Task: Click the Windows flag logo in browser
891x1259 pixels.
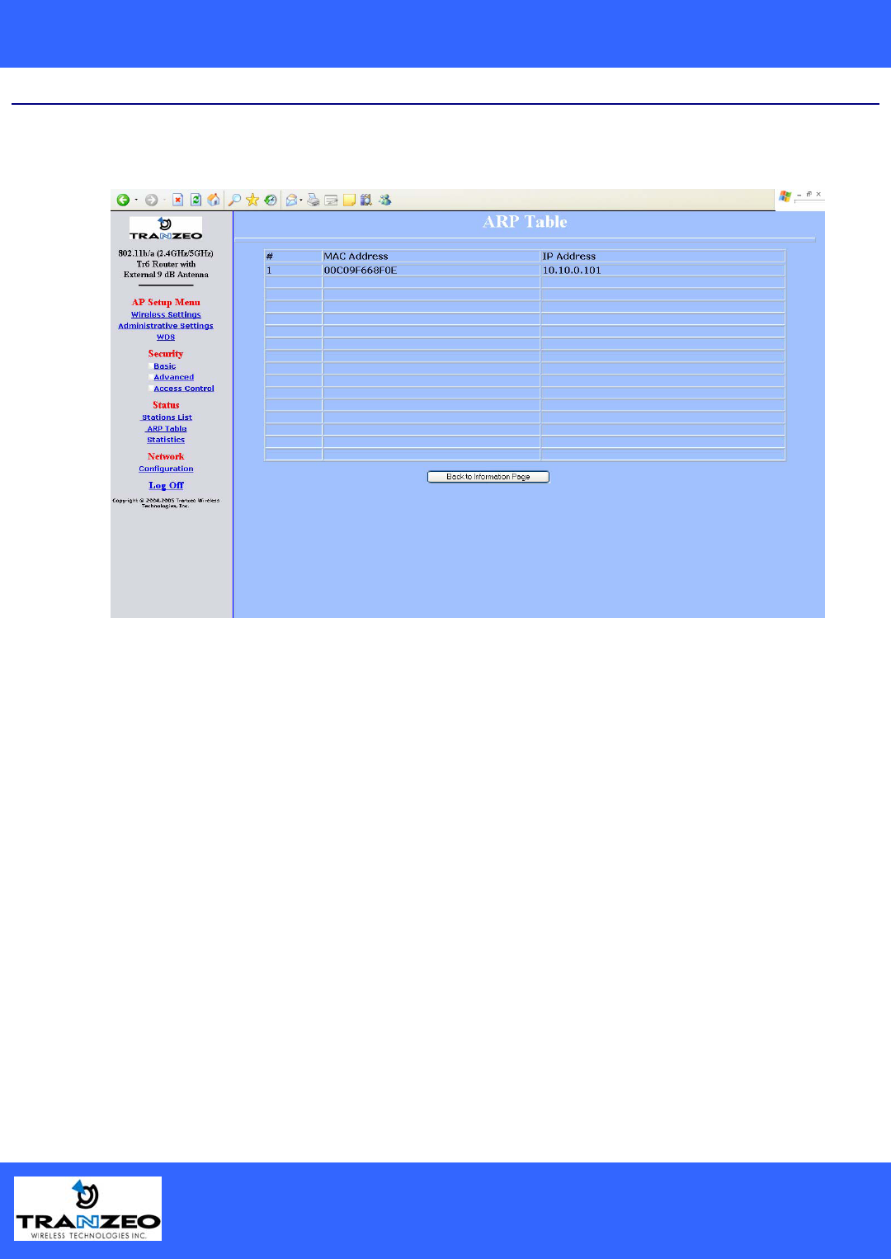Action: (x=785, y=196)
